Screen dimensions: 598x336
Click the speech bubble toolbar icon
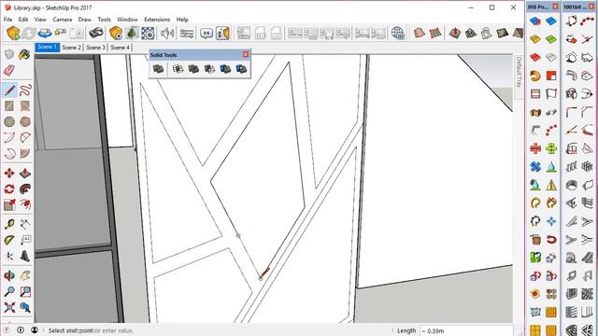tap(206, 34)
